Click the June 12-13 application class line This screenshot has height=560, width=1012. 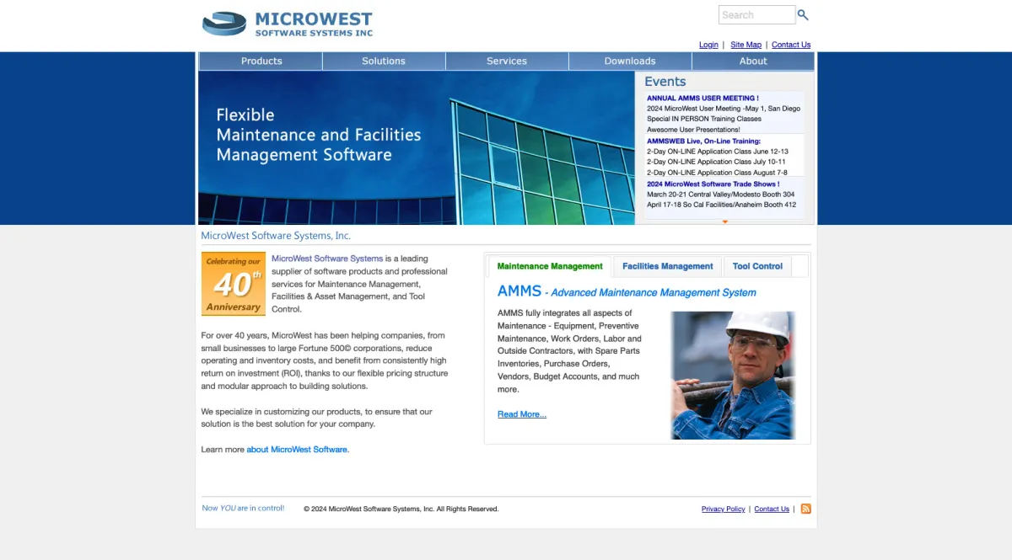(x=718, y=152)
